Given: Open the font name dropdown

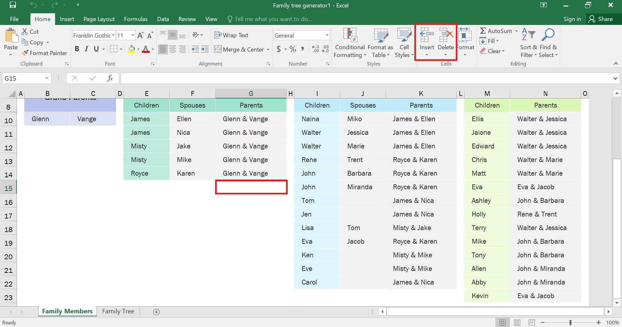Looking at the screenshot, I should click(114, 35).
